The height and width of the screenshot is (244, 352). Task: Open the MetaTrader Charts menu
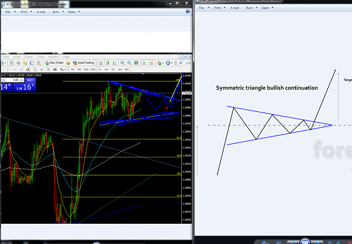coord(29,57)
